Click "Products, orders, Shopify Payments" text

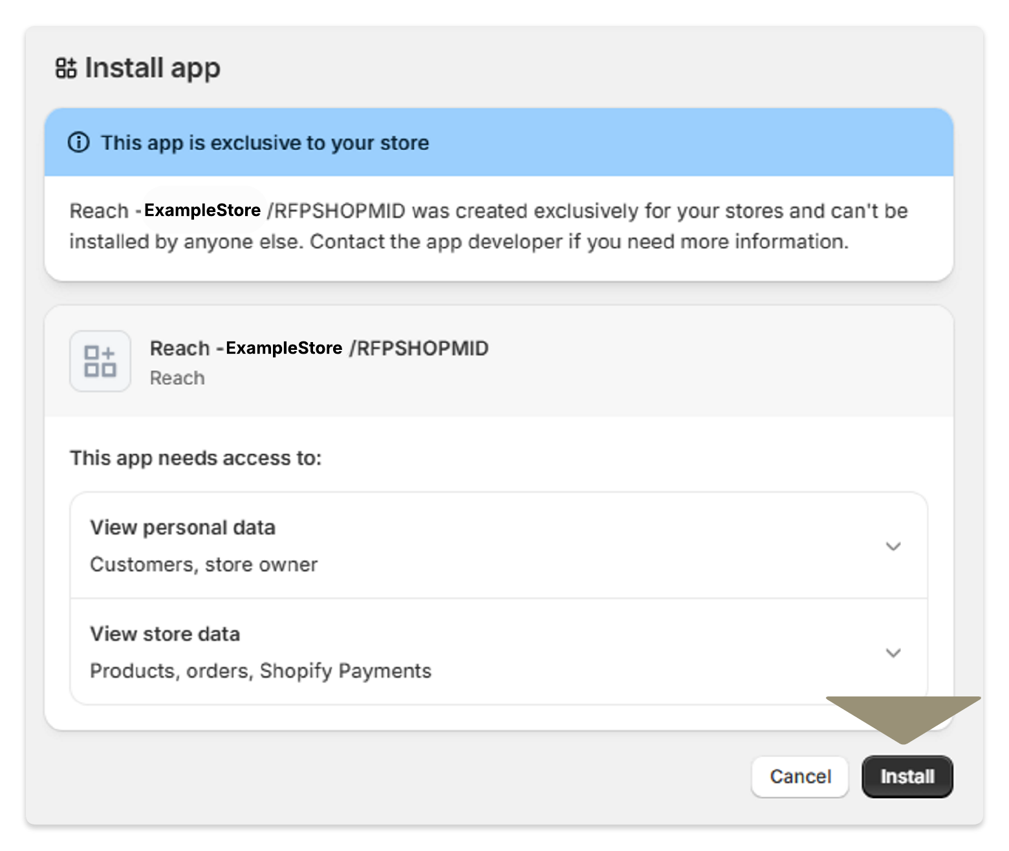click(x=261, y=671)
